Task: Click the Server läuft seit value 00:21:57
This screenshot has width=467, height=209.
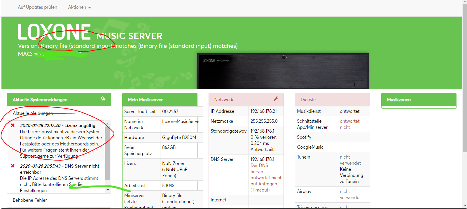Action: (170, 111)
